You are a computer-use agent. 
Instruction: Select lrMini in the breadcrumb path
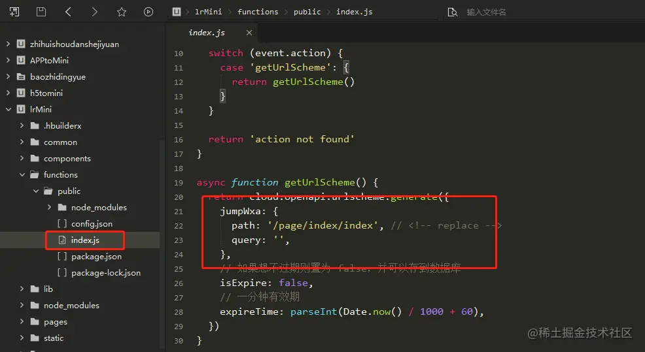tap(208, 12)
